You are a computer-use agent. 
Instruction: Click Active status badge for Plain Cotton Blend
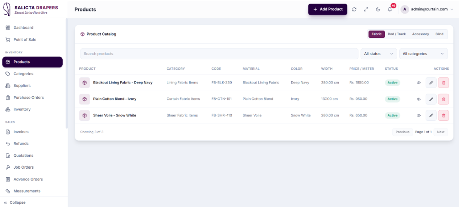[392, 99]
